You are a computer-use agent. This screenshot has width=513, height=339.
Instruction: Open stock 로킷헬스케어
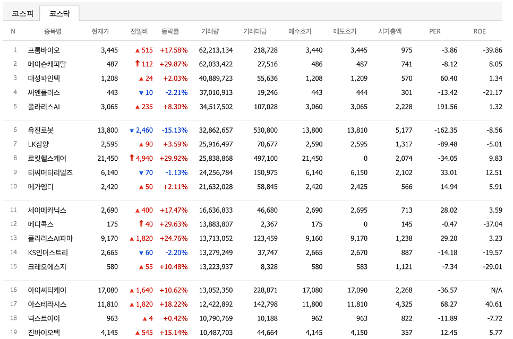[x=47, y=158]
